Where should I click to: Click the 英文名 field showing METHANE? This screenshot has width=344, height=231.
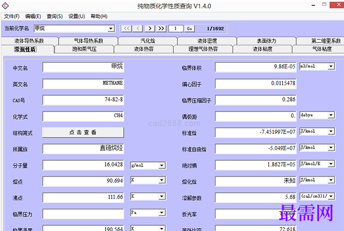pos(83,84)
